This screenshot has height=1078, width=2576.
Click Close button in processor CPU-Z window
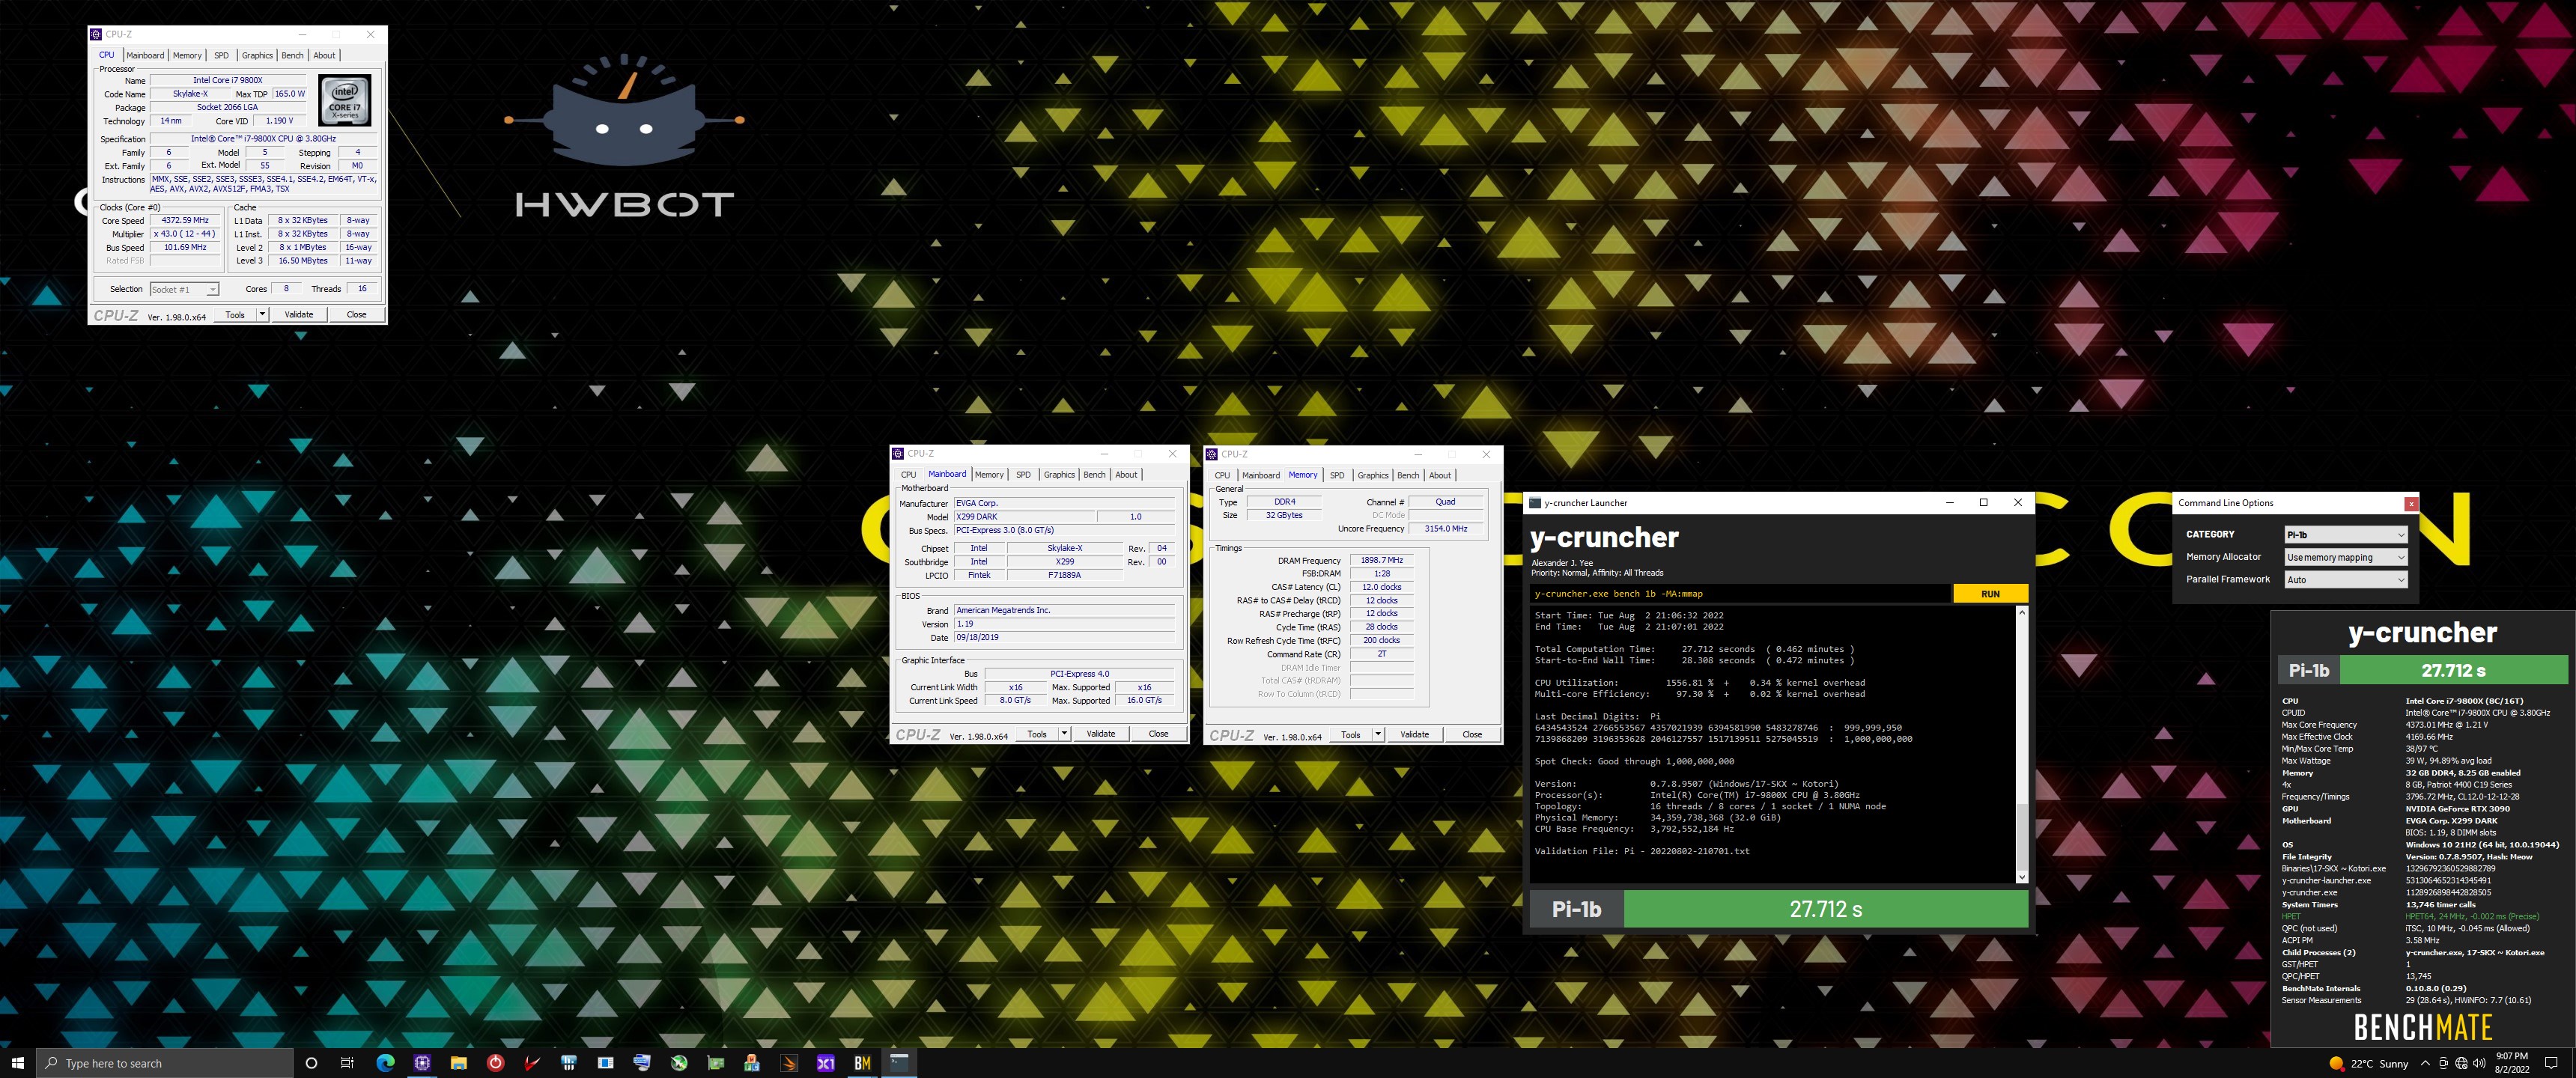coord(356,314)
